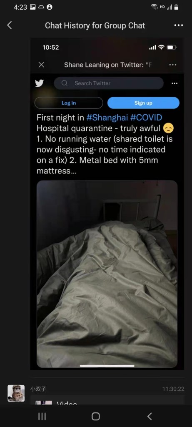Tap the sender name 小双子
This screenshot has width=192, height=427.
pos(38,389)
